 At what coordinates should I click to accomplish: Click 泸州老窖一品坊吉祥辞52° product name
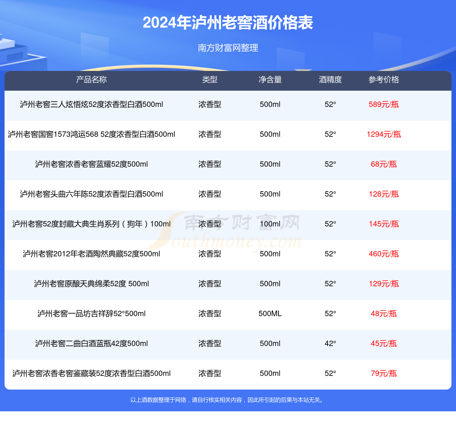[x=92, y=314]
